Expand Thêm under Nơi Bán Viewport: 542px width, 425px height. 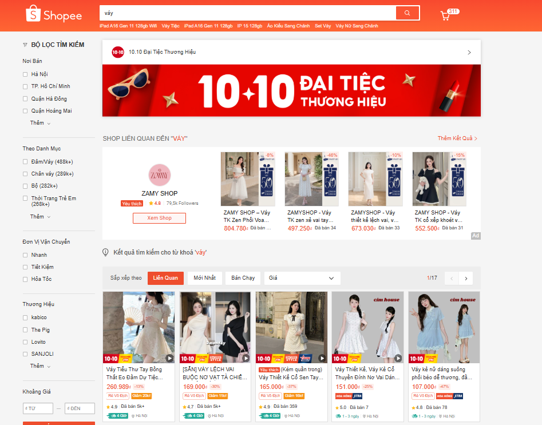point(40,123)
